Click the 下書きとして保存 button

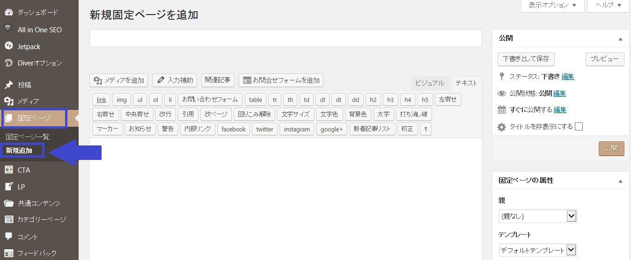[x=526, y=59]
